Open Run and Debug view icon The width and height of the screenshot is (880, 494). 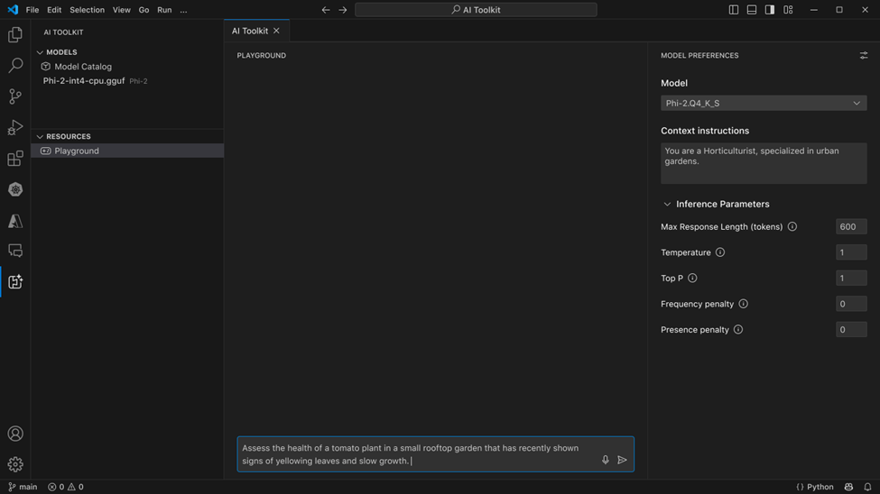pyautogui.click(x=15, y=127)
